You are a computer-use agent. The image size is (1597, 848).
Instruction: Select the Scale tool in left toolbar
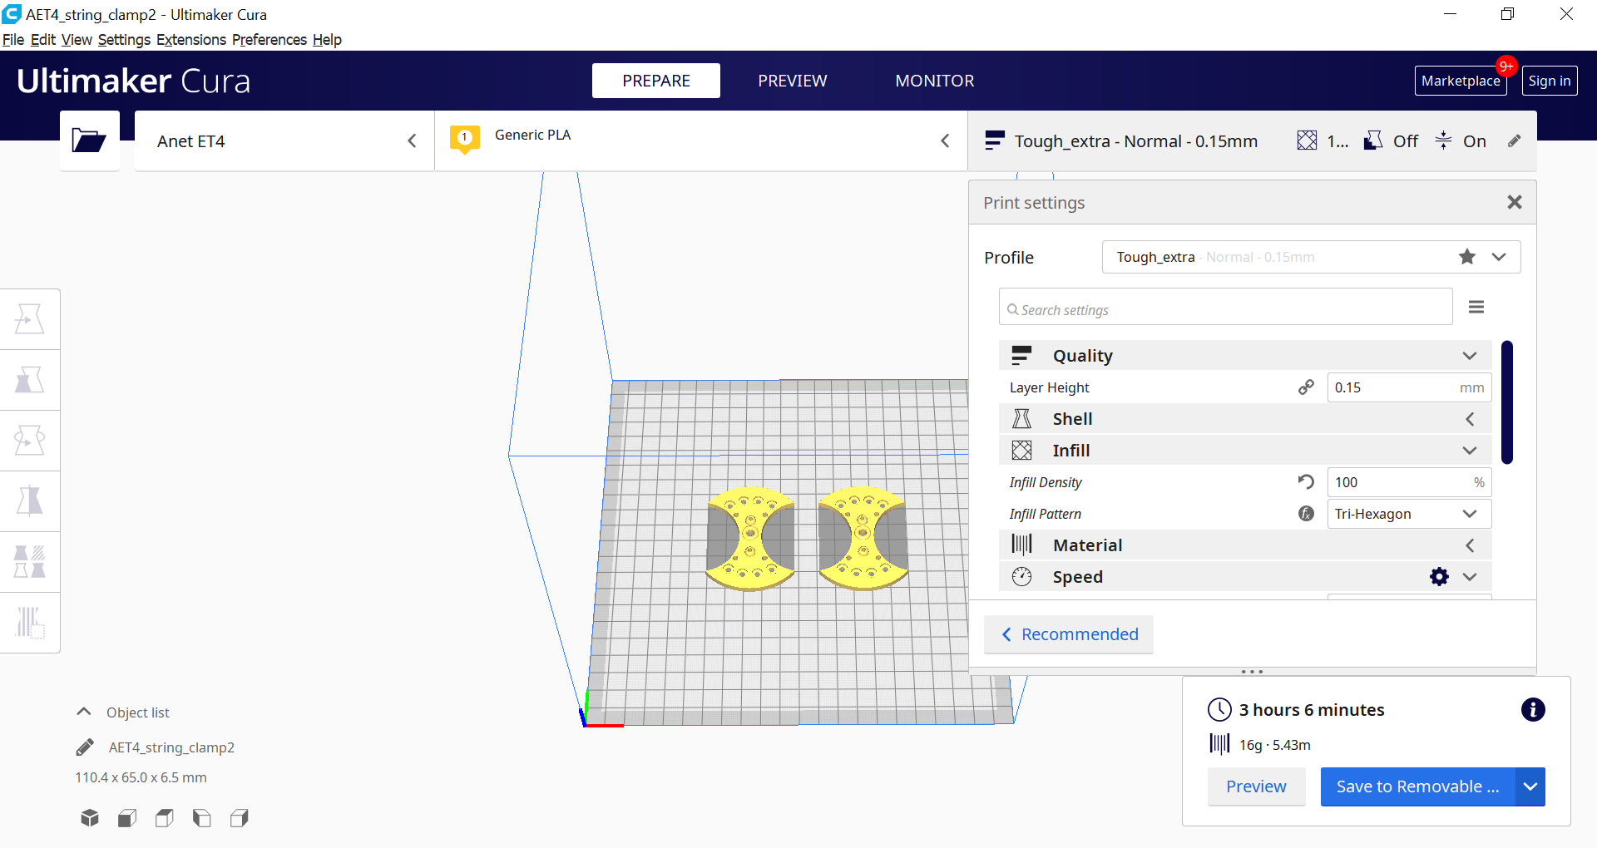(x=30, y=380)
